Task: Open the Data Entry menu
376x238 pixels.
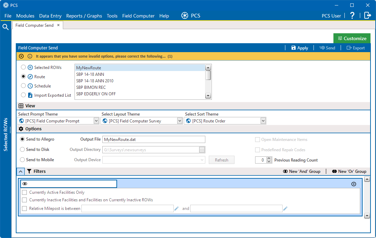Action: (x=50, y=16)
